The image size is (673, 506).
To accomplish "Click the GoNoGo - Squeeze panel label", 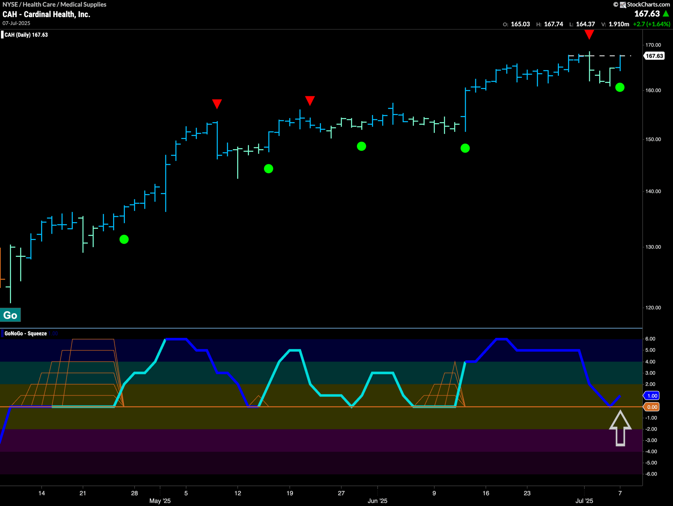I will (x=26, y=333).
